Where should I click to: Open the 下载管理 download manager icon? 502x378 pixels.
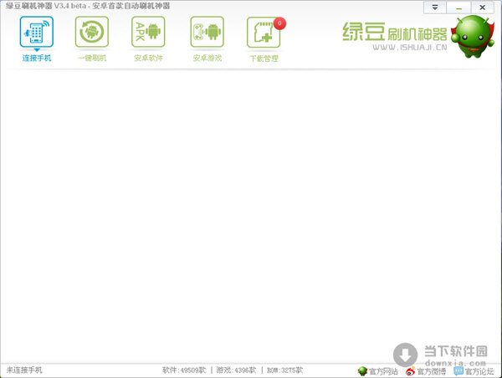[264, 33]
